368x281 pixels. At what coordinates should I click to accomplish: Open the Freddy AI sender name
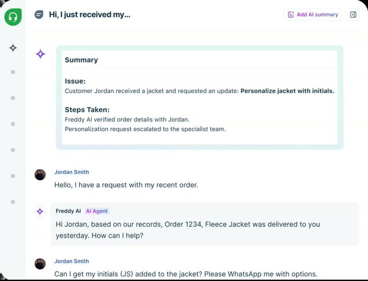68,211
